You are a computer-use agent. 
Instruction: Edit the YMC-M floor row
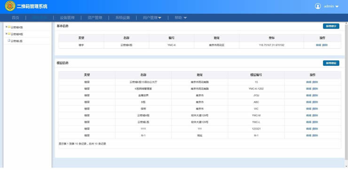pyautogui.click(x=308, y=115)
